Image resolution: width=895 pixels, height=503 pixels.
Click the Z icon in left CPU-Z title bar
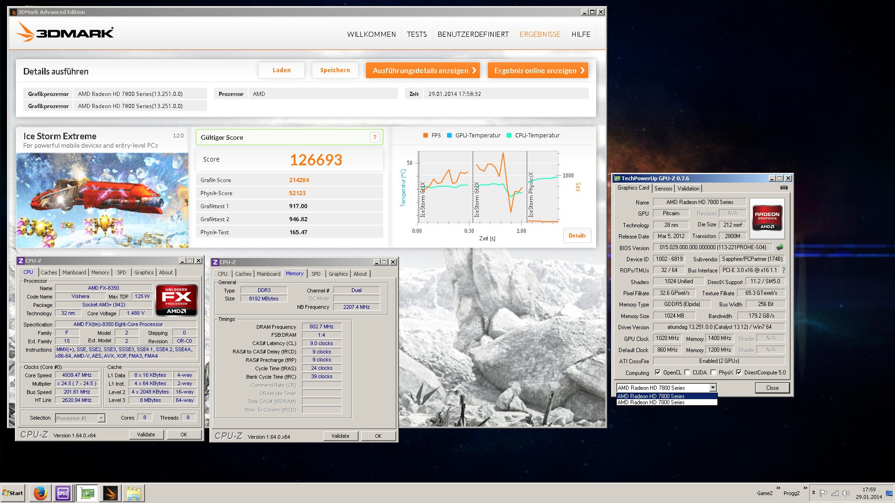(x=21, y=261)
